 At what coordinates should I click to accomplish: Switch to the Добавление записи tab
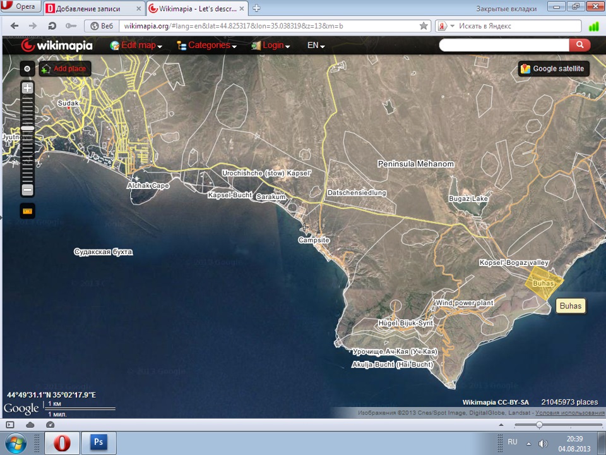point(93,8)
